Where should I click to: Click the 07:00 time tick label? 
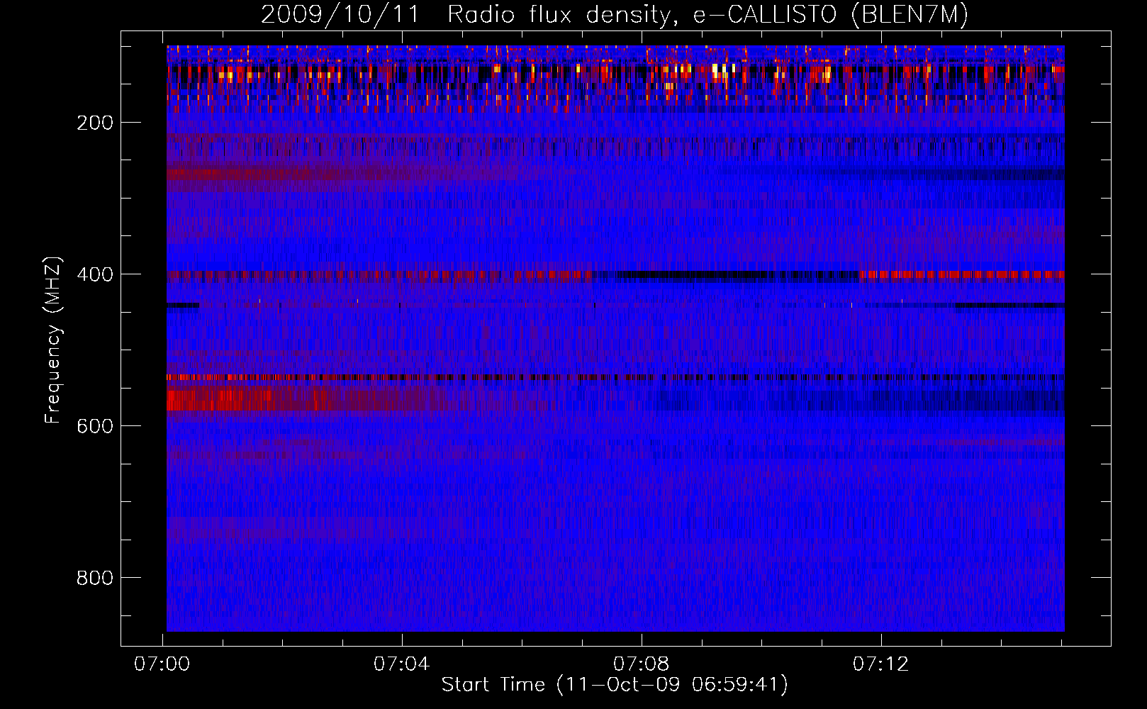click(162, 664)
